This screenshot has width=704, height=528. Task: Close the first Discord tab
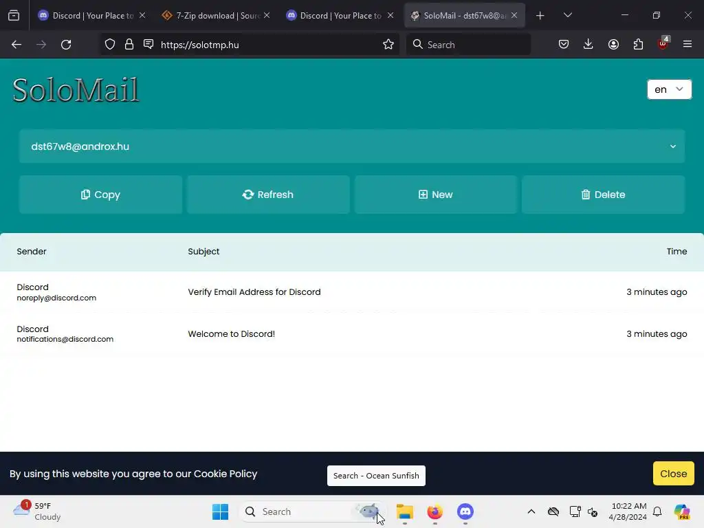pos(142,15)
